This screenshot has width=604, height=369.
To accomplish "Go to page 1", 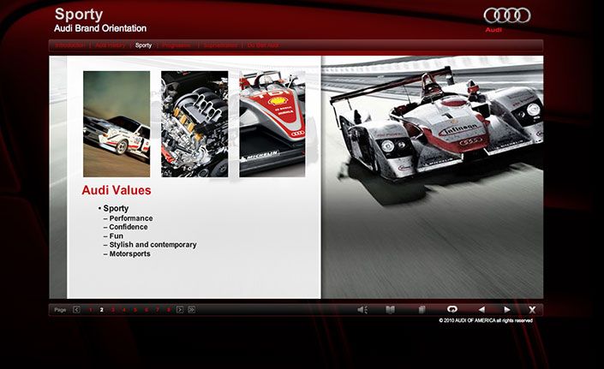I will (91, 310).
